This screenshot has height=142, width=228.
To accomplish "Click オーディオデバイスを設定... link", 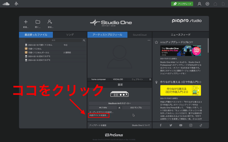I will (x=101, y=112).
